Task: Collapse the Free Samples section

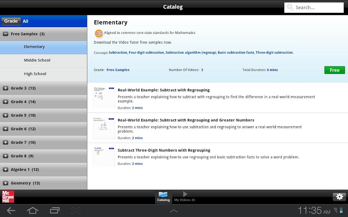Action: click(x=5, y=34)
